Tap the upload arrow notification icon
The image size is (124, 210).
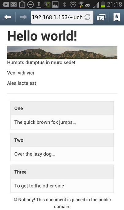click(39, 5)
